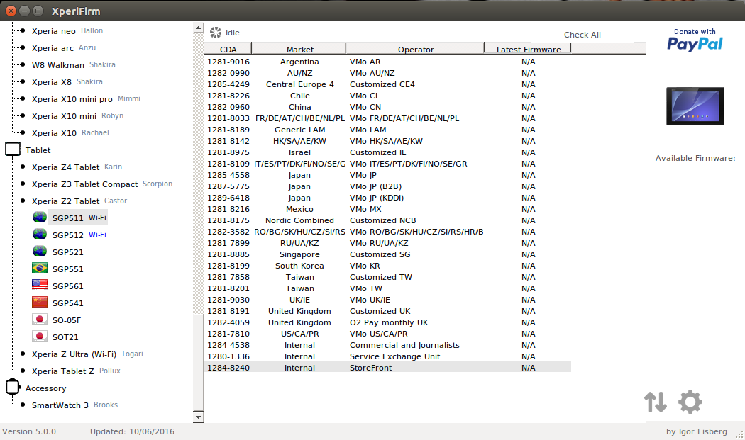Click the China flag icon next to SGP541
745x440 pixels.
(40, 303)
